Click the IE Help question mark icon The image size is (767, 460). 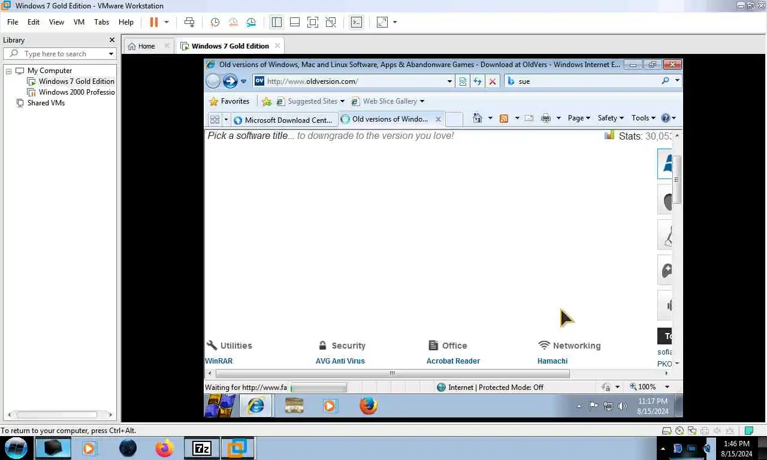pos(665,118)
